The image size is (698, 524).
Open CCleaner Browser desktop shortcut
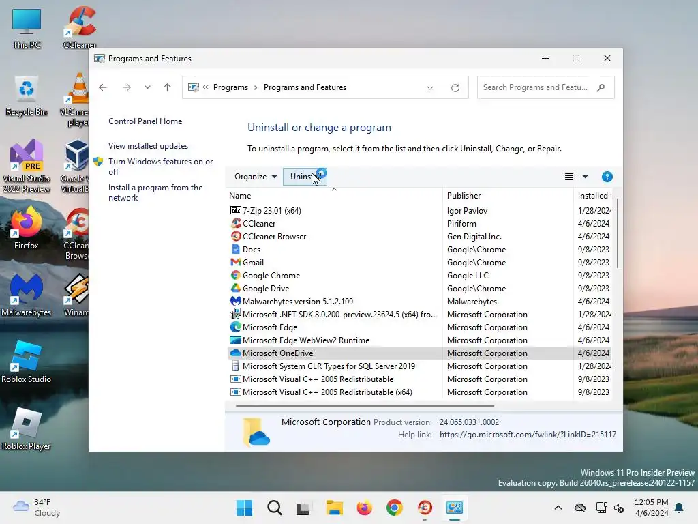(76, 234)
